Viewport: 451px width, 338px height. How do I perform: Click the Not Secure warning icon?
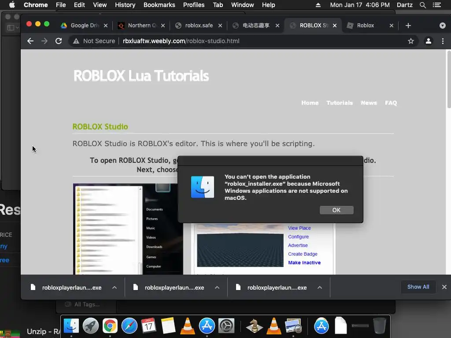(x=76, y=41)
